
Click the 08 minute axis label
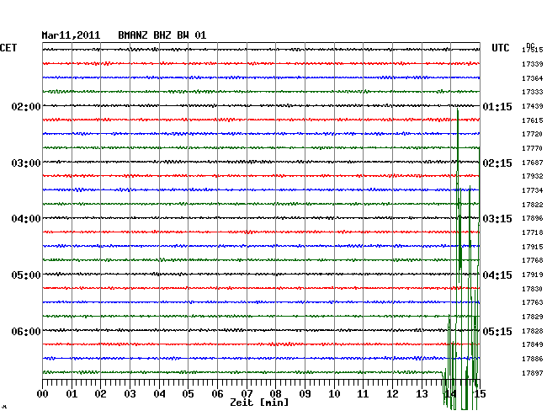click(275, 394)
